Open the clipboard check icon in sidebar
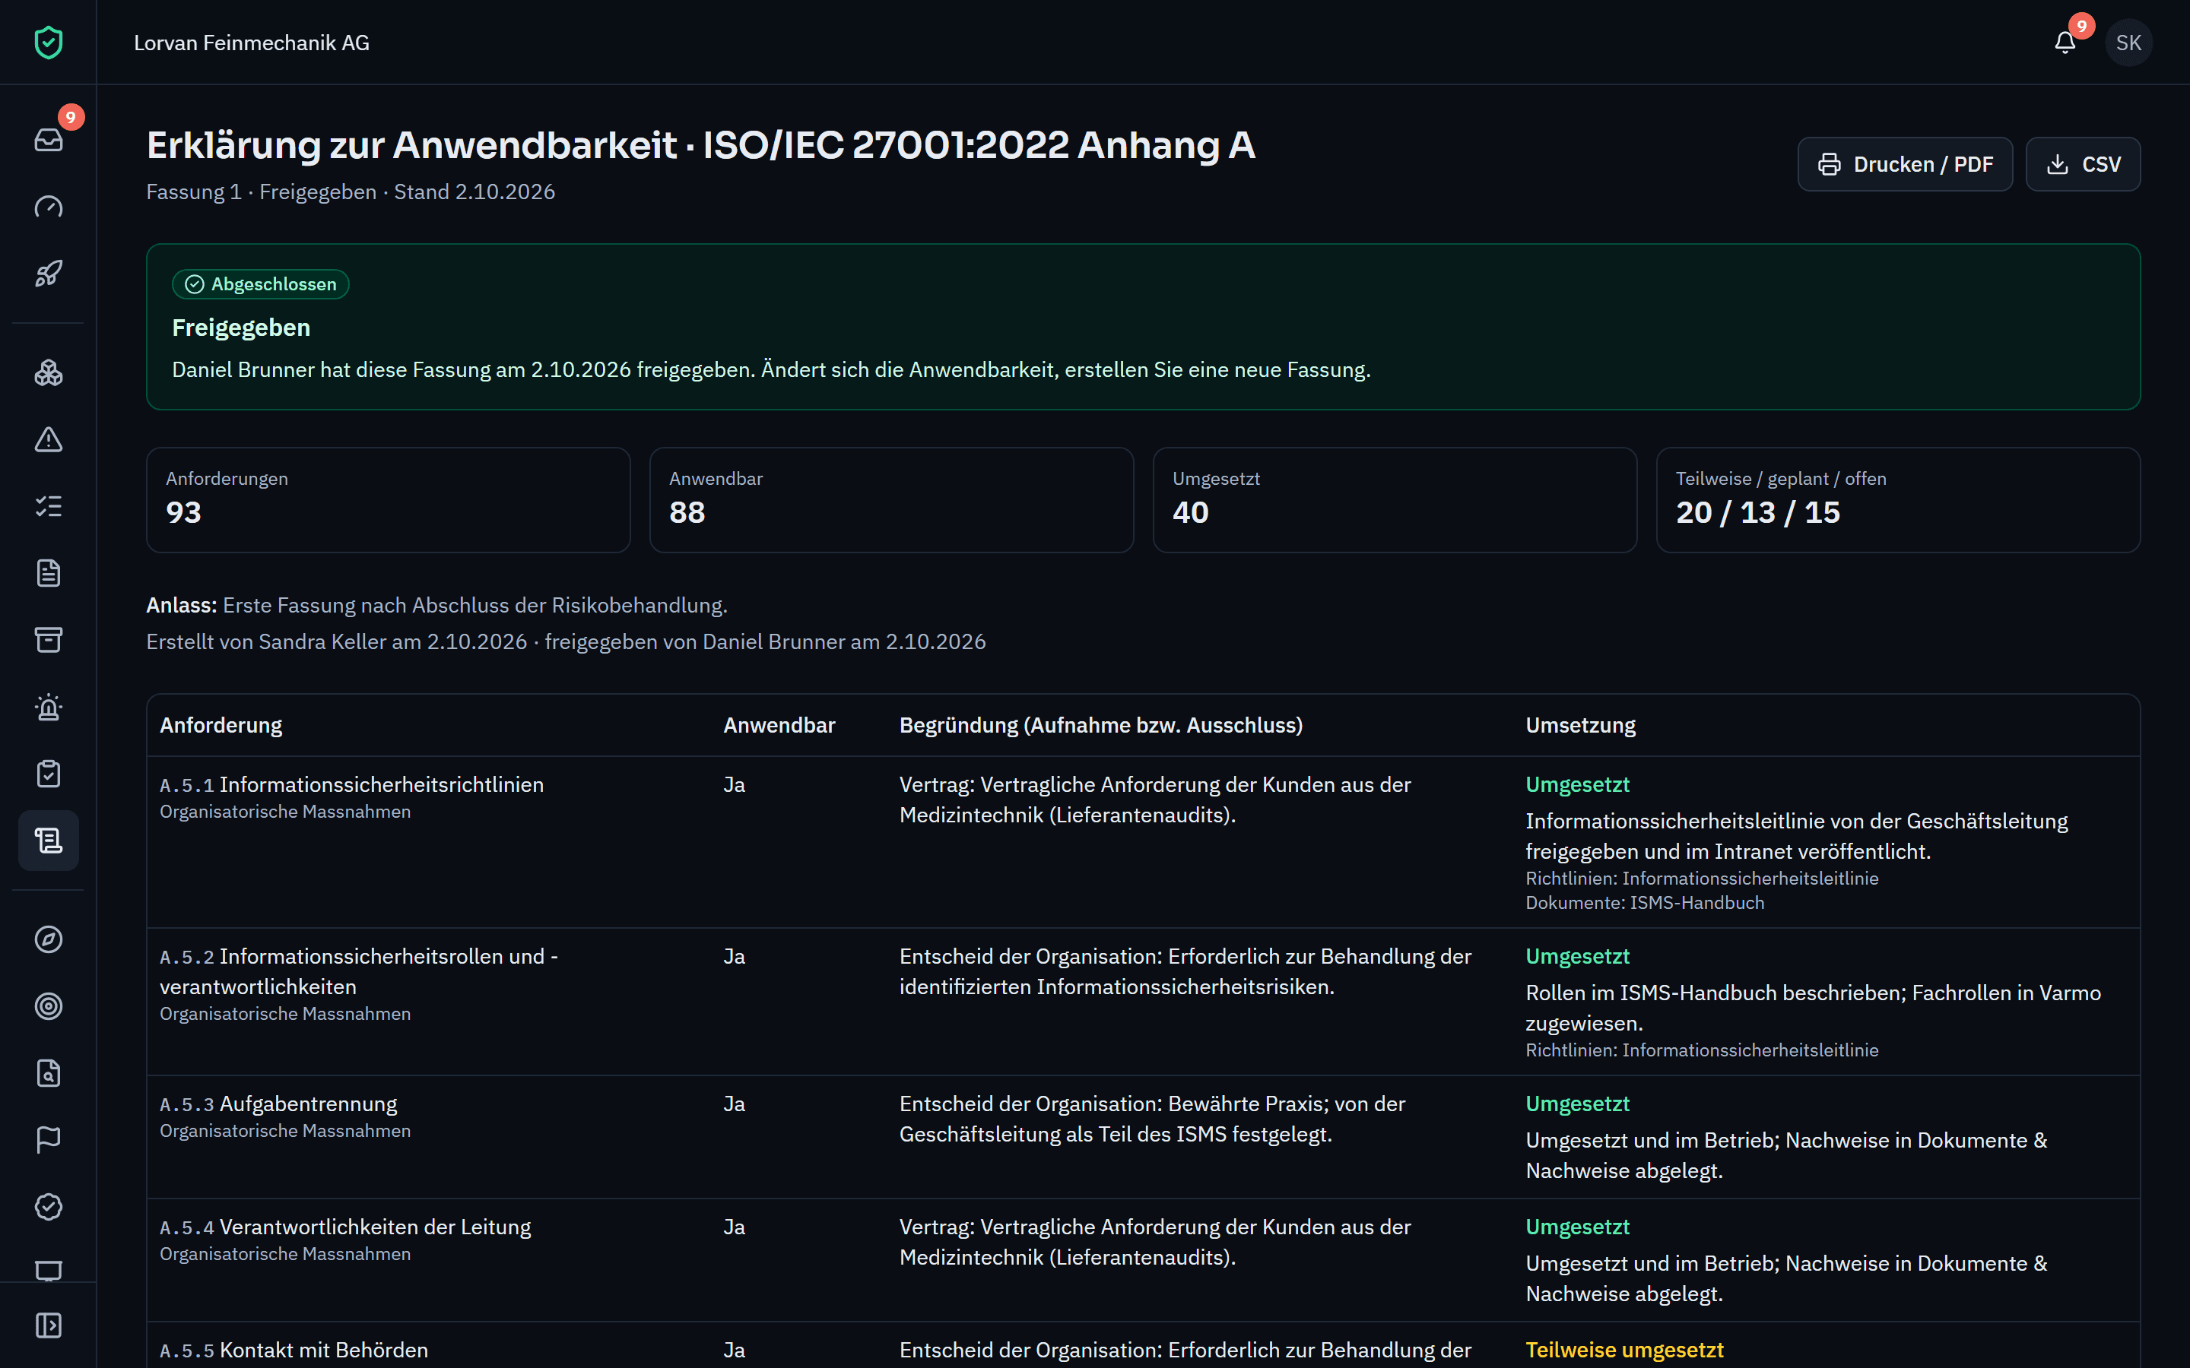 point(48,774)
